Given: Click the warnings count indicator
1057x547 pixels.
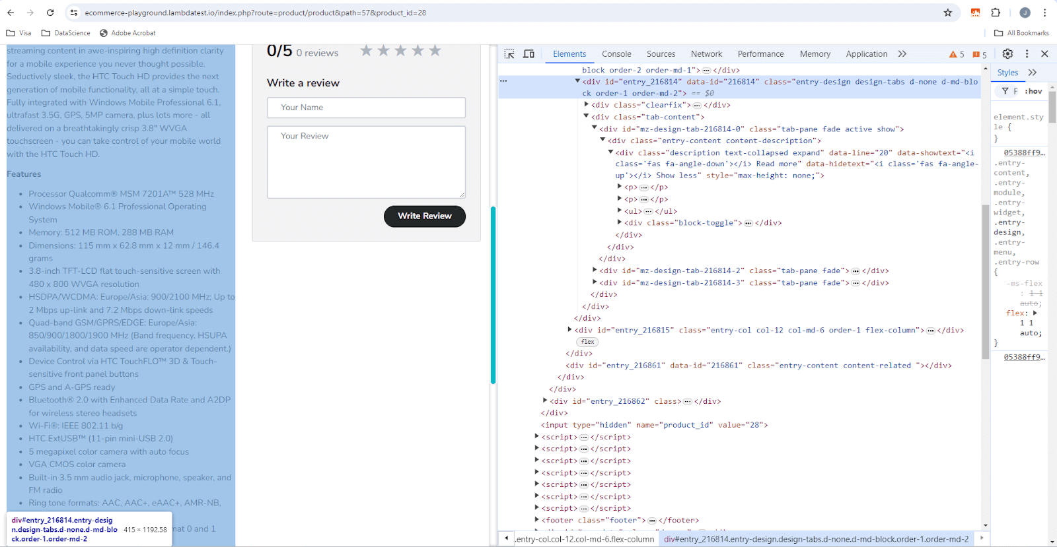Looking at the screenshot, I should point(957,54).
